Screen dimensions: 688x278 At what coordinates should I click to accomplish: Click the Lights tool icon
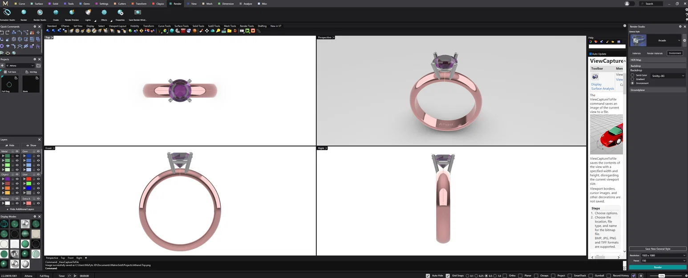click(88, 12)
